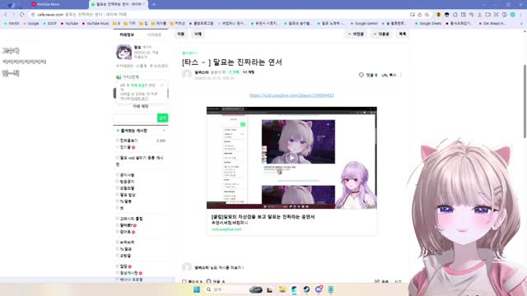Open the Windows Start menu

point(197,289)
